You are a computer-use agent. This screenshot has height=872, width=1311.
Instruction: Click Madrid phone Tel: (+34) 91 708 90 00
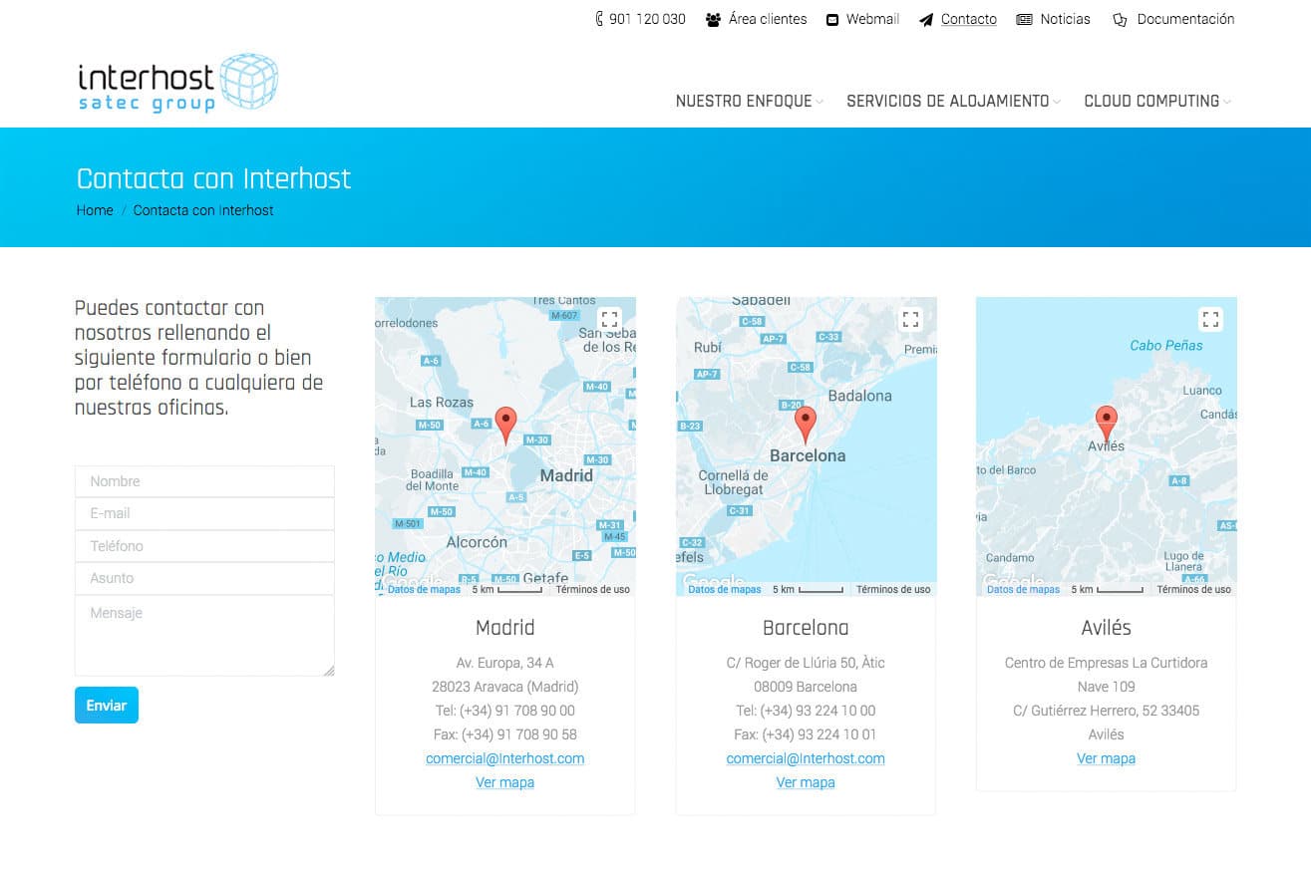click(x=505, y=711)
